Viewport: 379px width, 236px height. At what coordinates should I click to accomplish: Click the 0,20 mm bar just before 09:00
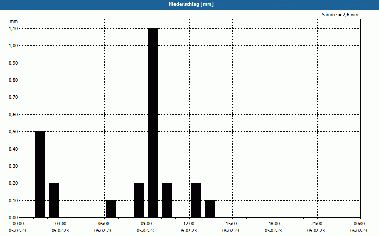(x=139, y=200)
